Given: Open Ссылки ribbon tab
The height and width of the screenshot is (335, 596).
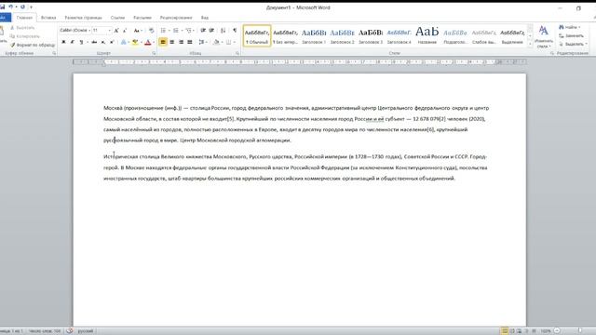Looking at the screenshot, I should point(117,18).
